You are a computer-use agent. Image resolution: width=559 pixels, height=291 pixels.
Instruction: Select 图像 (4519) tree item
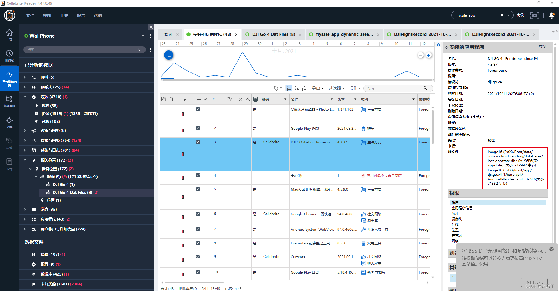coord(69,113)
